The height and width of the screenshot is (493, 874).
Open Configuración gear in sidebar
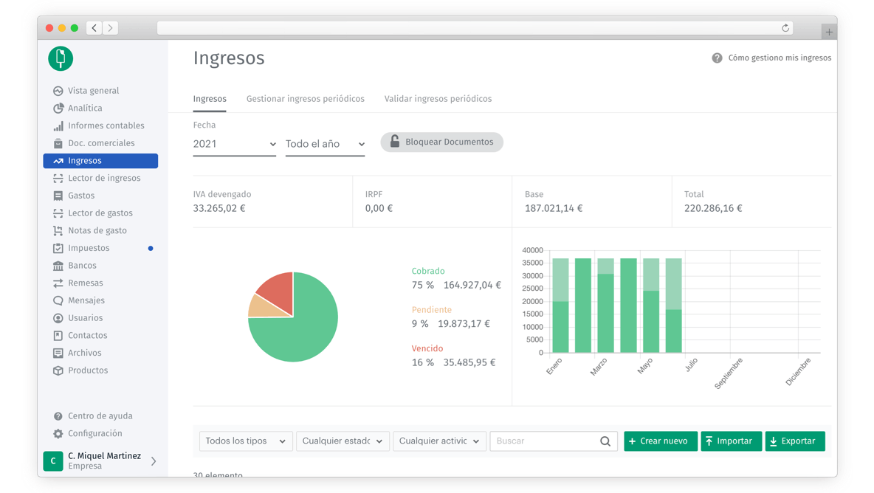(58, 434)
